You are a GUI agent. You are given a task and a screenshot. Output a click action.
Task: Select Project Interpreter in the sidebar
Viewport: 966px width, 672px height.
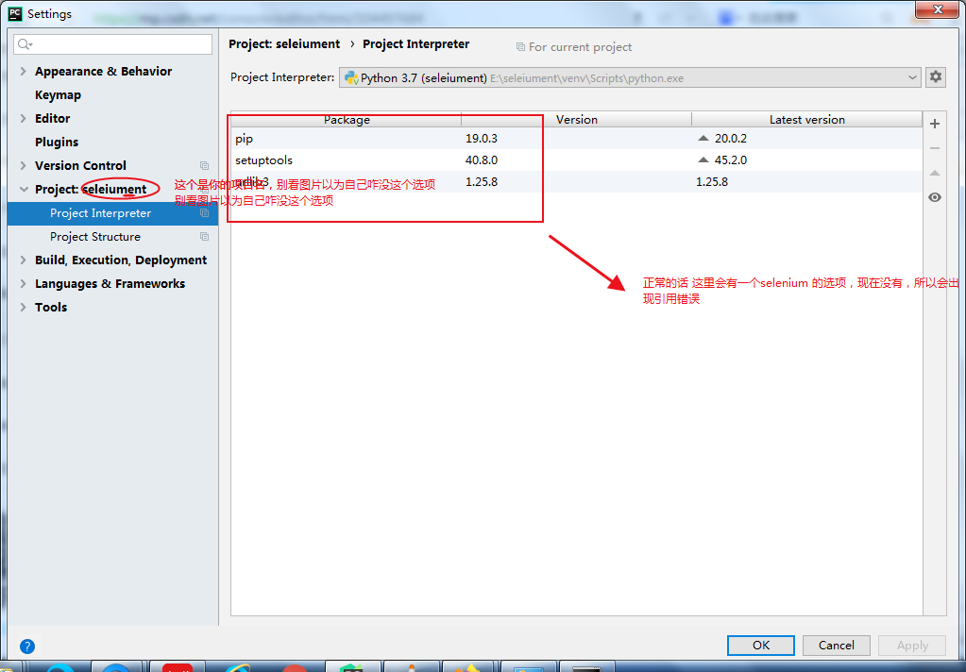coord(112,213)
